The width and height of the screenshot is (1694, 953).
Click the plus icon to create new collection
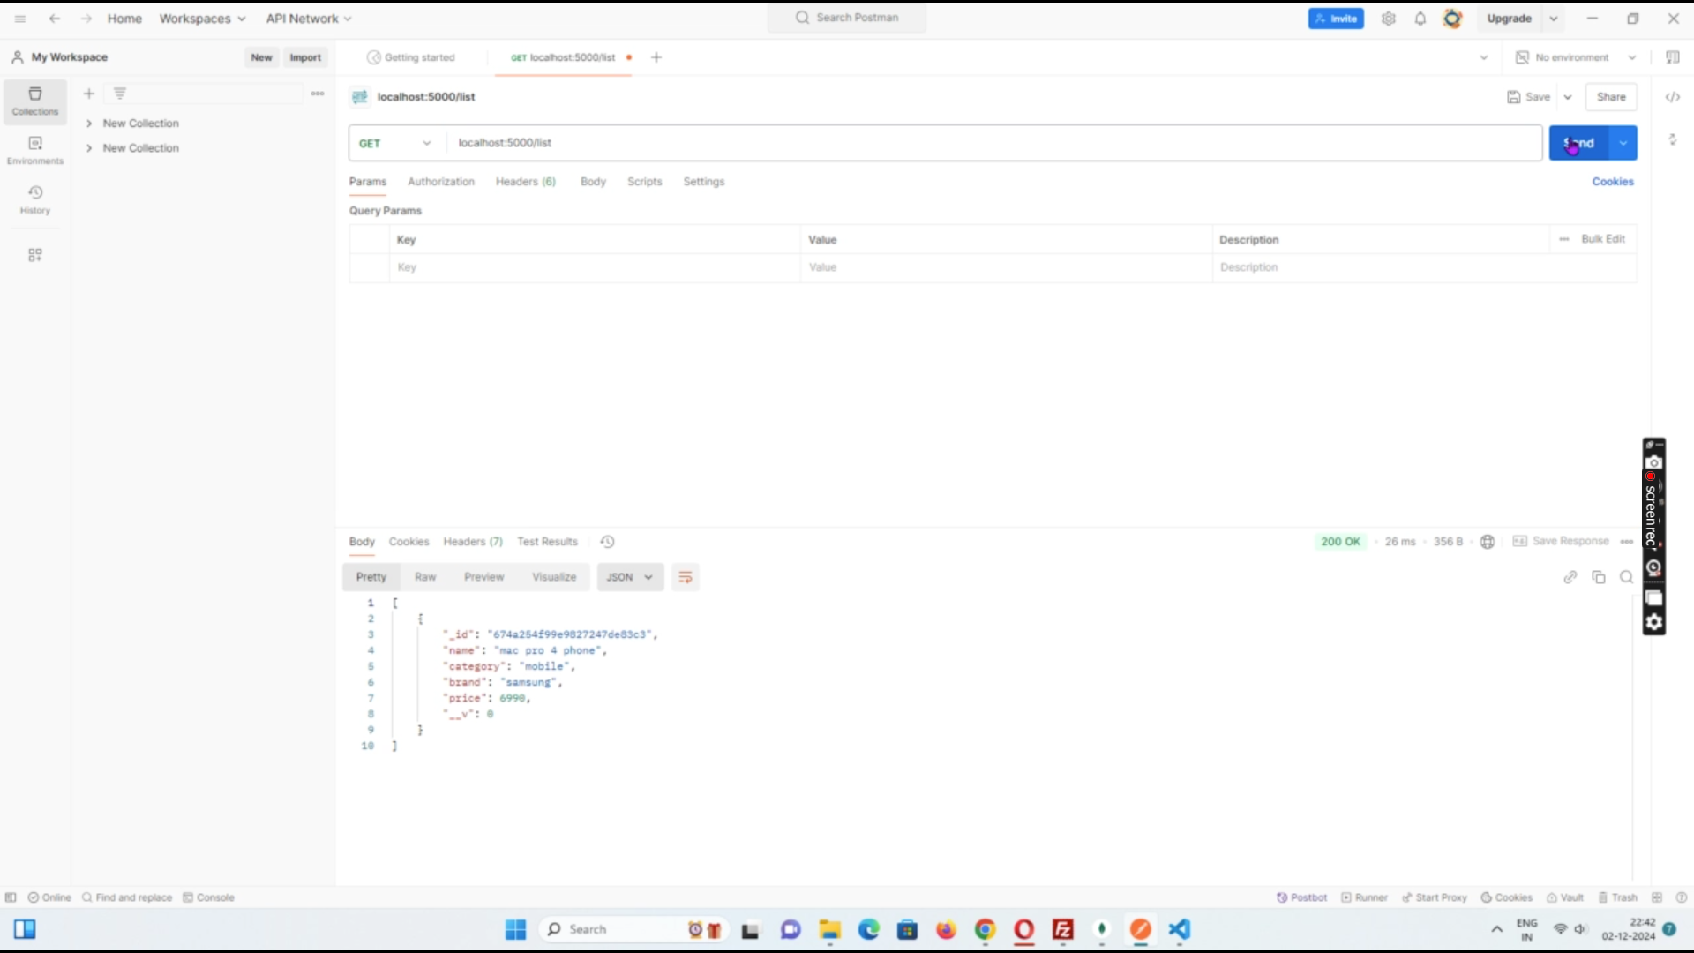tap(88, 94)
